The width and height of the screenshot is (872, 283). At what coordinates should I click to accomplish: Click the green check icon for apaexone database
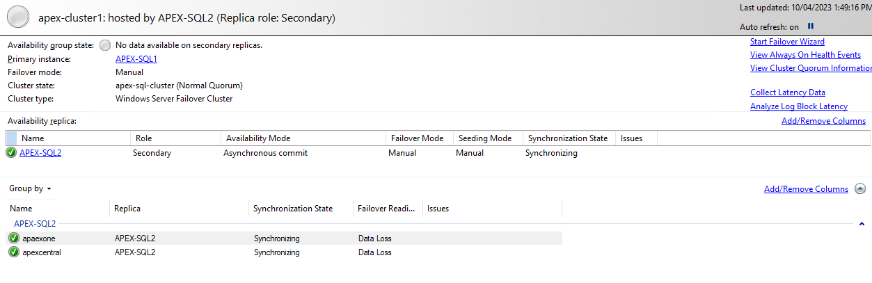[14, 238]
